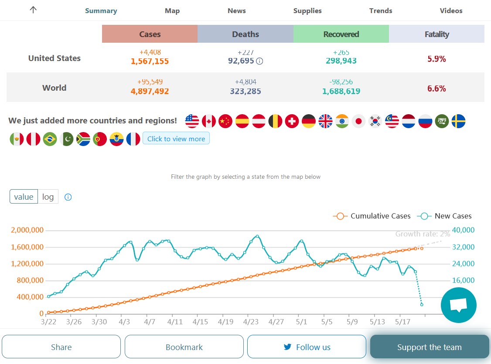
Task: Pick the Brazil flag icon
Action: 50,139
